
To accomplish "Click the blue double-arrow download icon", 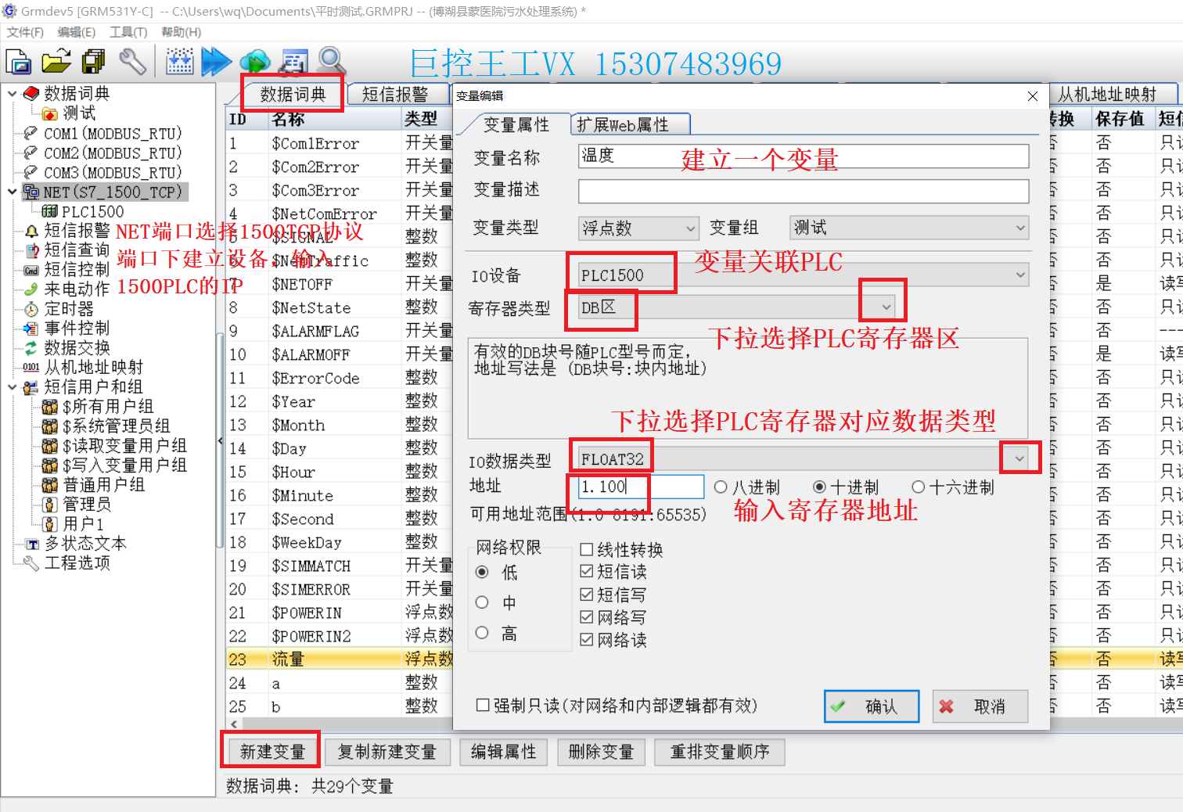I will [216, 62].
